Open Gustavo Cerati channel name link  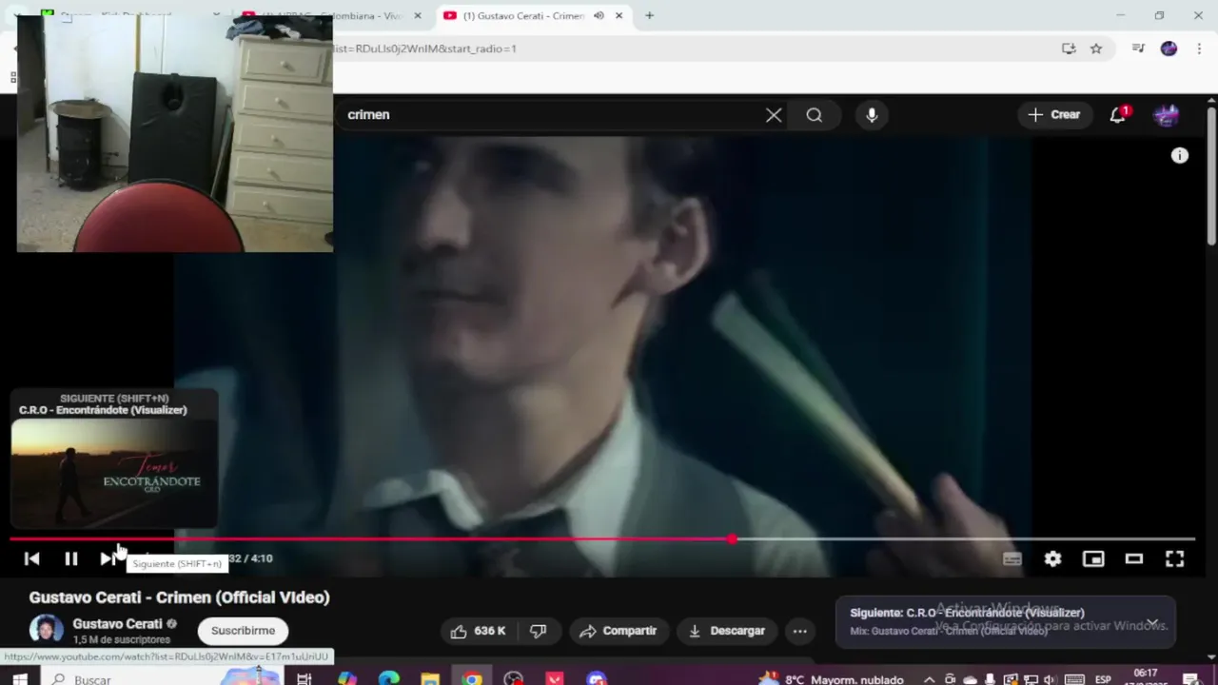118,624
